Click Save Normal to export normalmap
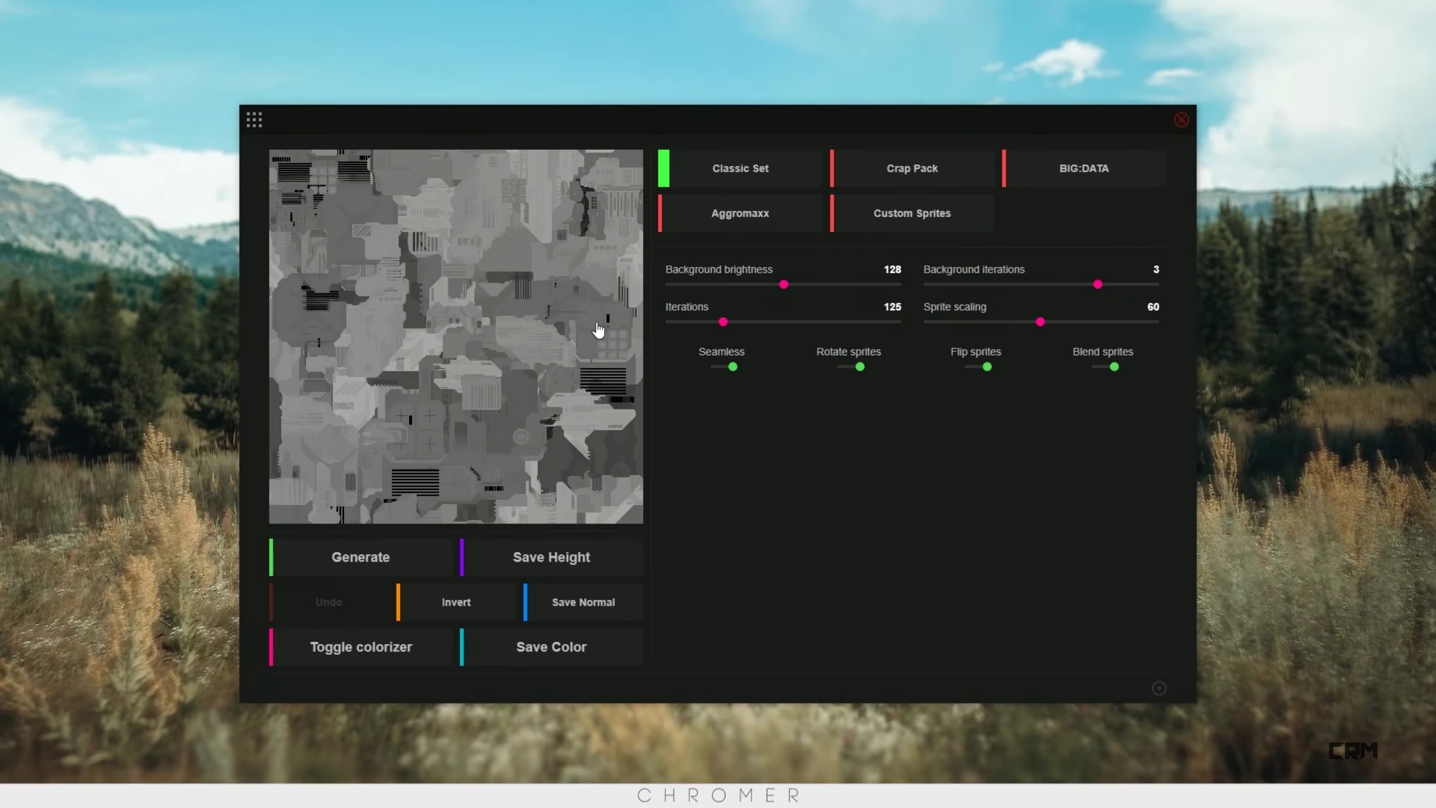 [583, 602]
